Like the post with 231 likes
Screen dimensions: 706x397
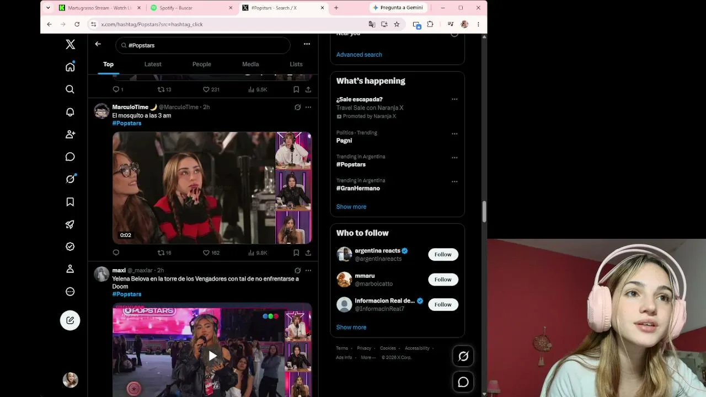tap(211, 89)
